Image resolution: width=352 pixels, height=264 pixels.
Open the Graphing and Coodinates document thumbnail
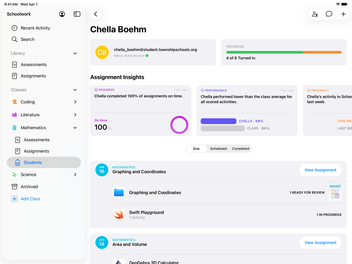335,192
